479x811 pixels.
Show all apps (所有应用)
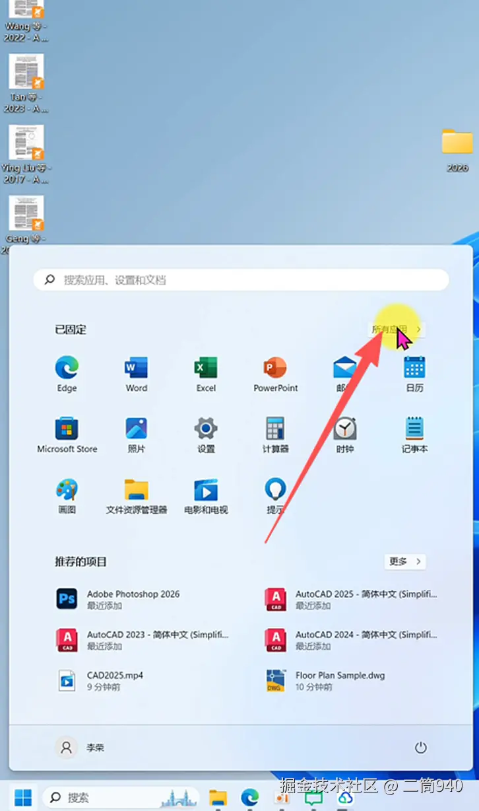(397, 329)
